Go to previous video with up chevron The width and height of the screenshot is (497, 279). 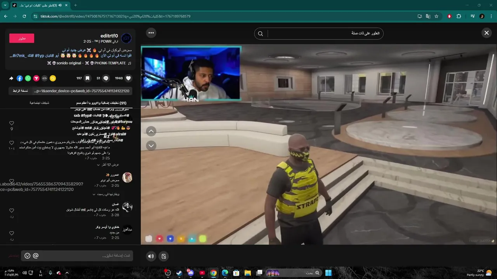(x=151, y=131)
